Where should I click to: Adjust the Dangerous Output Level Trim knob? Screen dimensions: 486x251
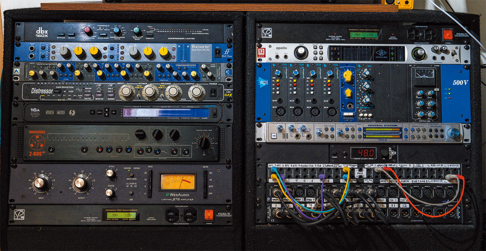(204, 142)
